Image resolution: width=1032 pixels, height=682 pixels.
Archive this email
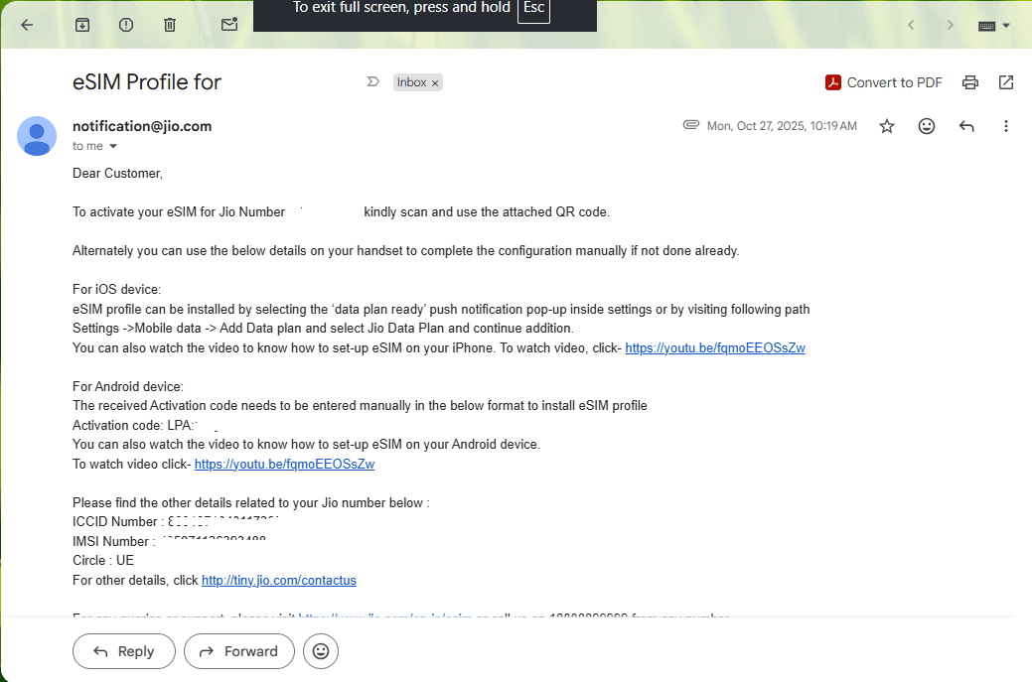point(82,25)
